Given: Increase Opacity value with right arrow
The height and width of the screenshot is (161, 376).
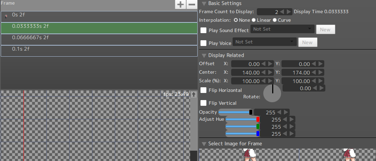Looking at the screenshot, I should [286, 112].
